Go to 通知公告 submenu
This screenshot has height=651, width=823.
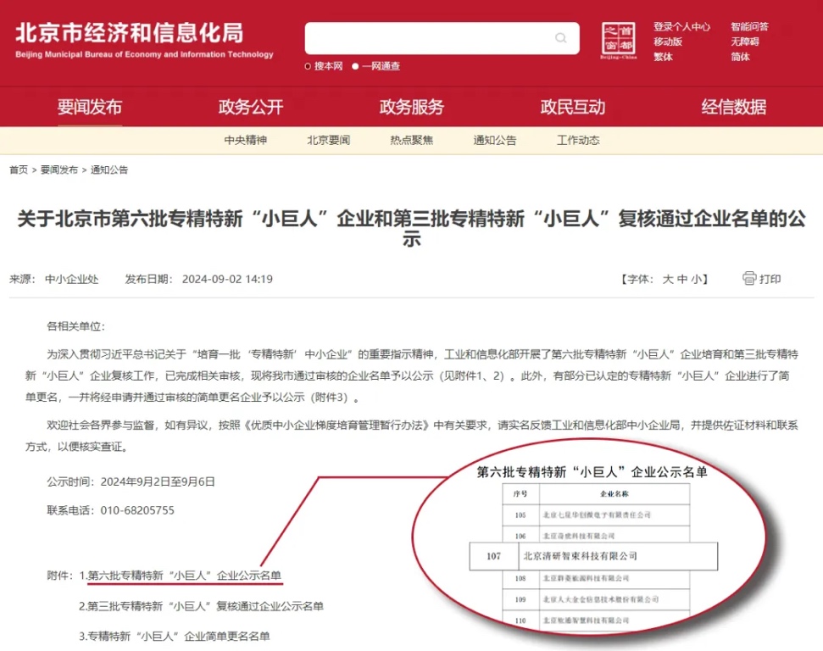495,140
